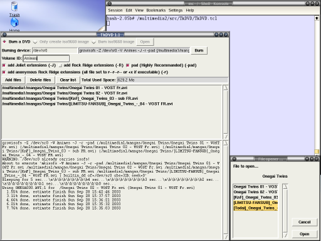Screen dimensions: 321x241
Task: Select the Burn a DVD radio option
Action: tap(16, 41)
